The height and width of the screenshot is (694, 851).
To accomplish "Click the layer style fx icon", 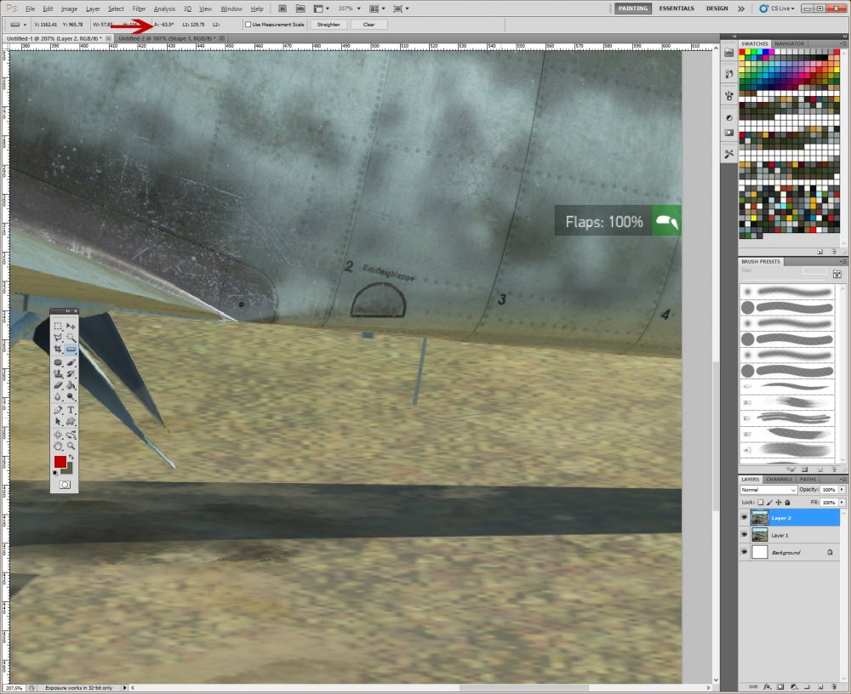I will click(x=768, y=685).
